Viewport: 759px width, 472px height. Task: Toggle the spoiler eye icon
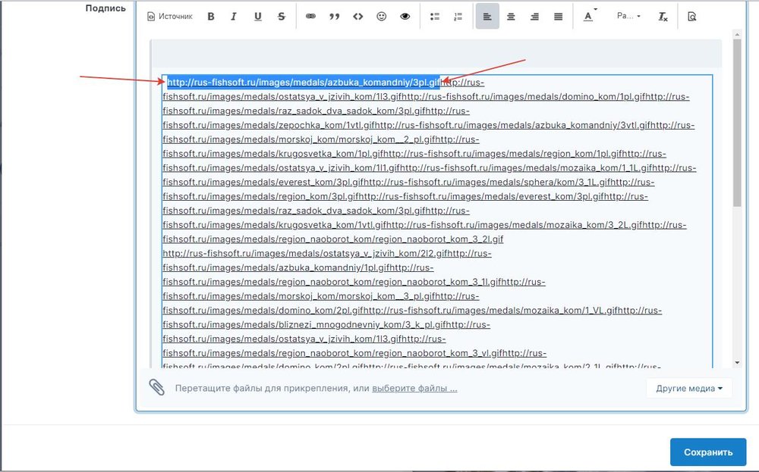pos(405,16)
